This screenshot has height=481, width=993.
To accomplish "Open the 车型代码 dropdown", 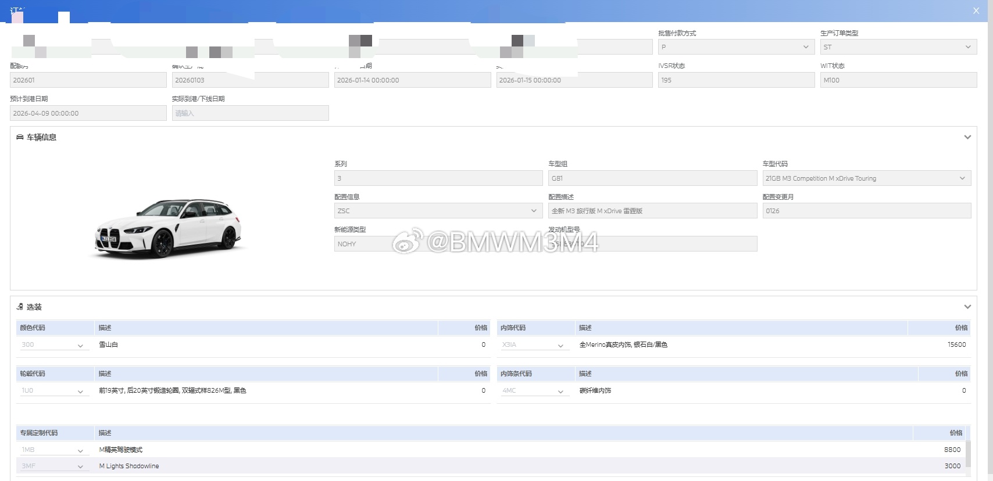I will click(867, 178).
